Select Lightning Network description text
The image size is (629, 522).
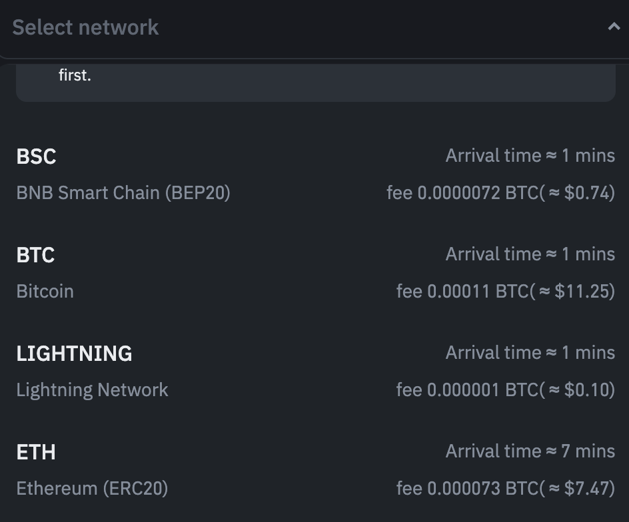[x=92, y=390]
